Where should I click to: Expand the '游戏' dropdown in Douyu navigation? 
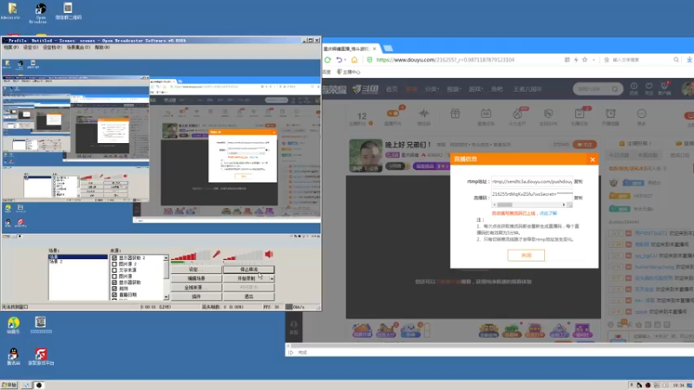475,89
